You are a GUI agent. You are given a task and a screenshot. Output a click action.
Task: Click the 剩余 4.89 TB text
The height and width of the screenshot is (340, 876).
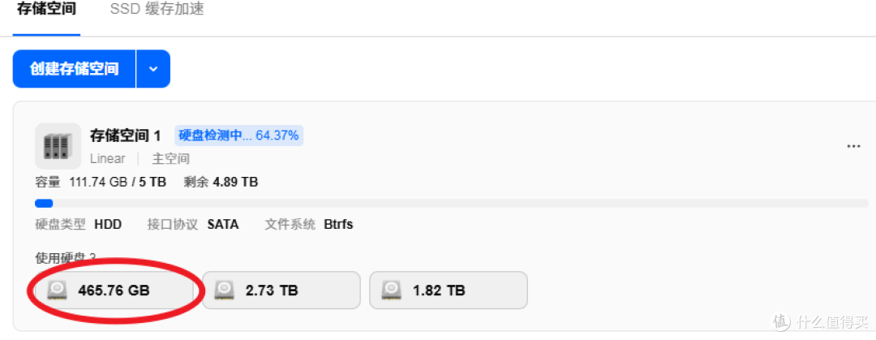click(221, 183)
